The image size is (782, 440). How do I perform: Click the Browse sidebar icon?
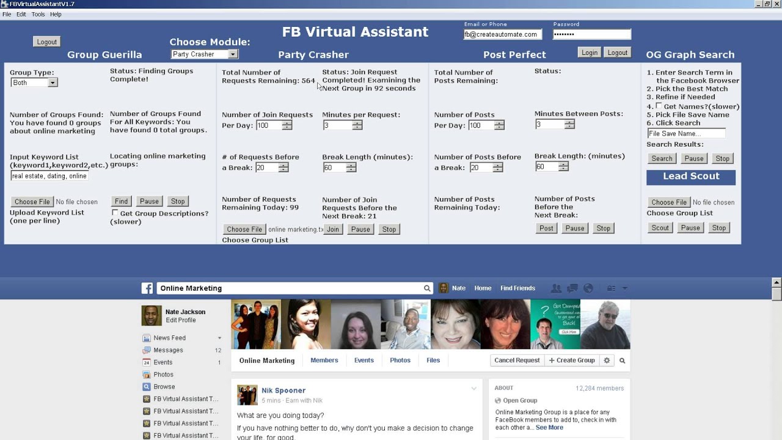coord(147,387)
